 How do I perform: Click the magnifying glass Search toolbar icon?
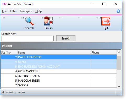(29, 21)
